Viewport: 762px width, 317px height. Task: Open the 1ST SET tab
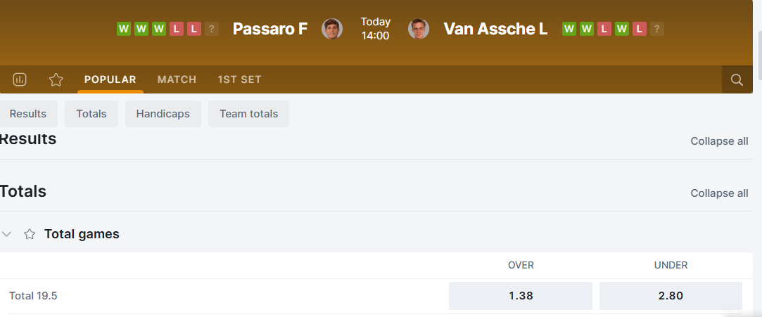point(239,79)
